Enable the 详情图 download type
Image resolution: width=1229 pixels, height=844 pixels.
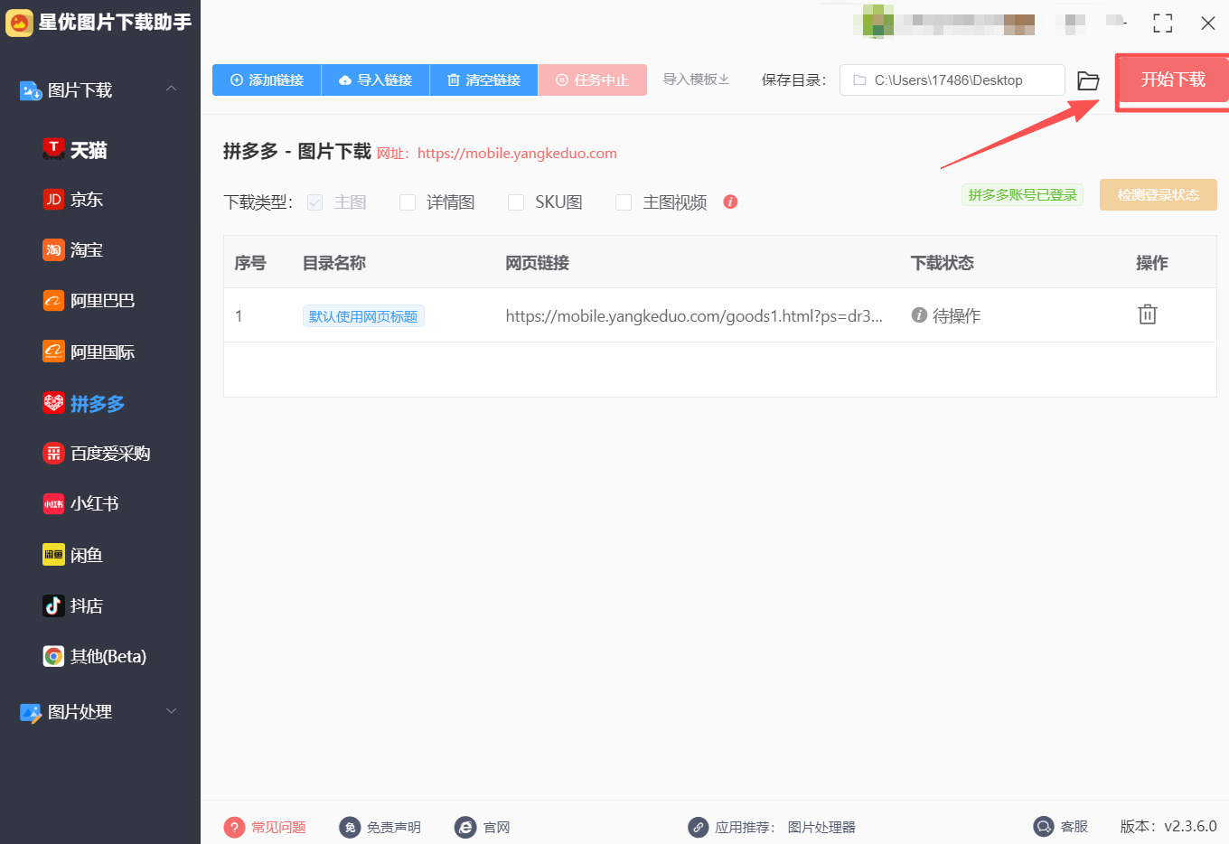[x=407, y=202]
